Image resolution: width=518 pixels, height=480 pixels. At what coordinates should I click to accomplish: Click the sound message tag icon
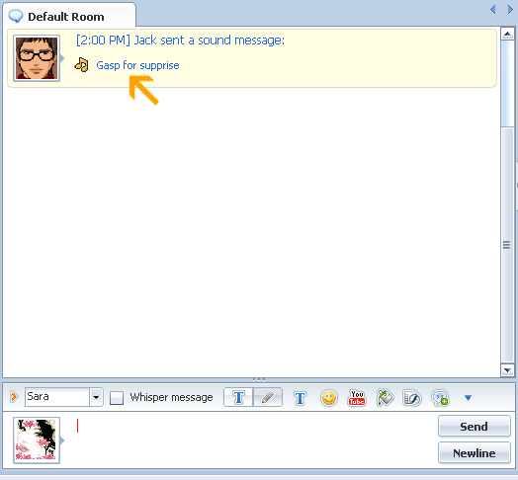[385, 397]
